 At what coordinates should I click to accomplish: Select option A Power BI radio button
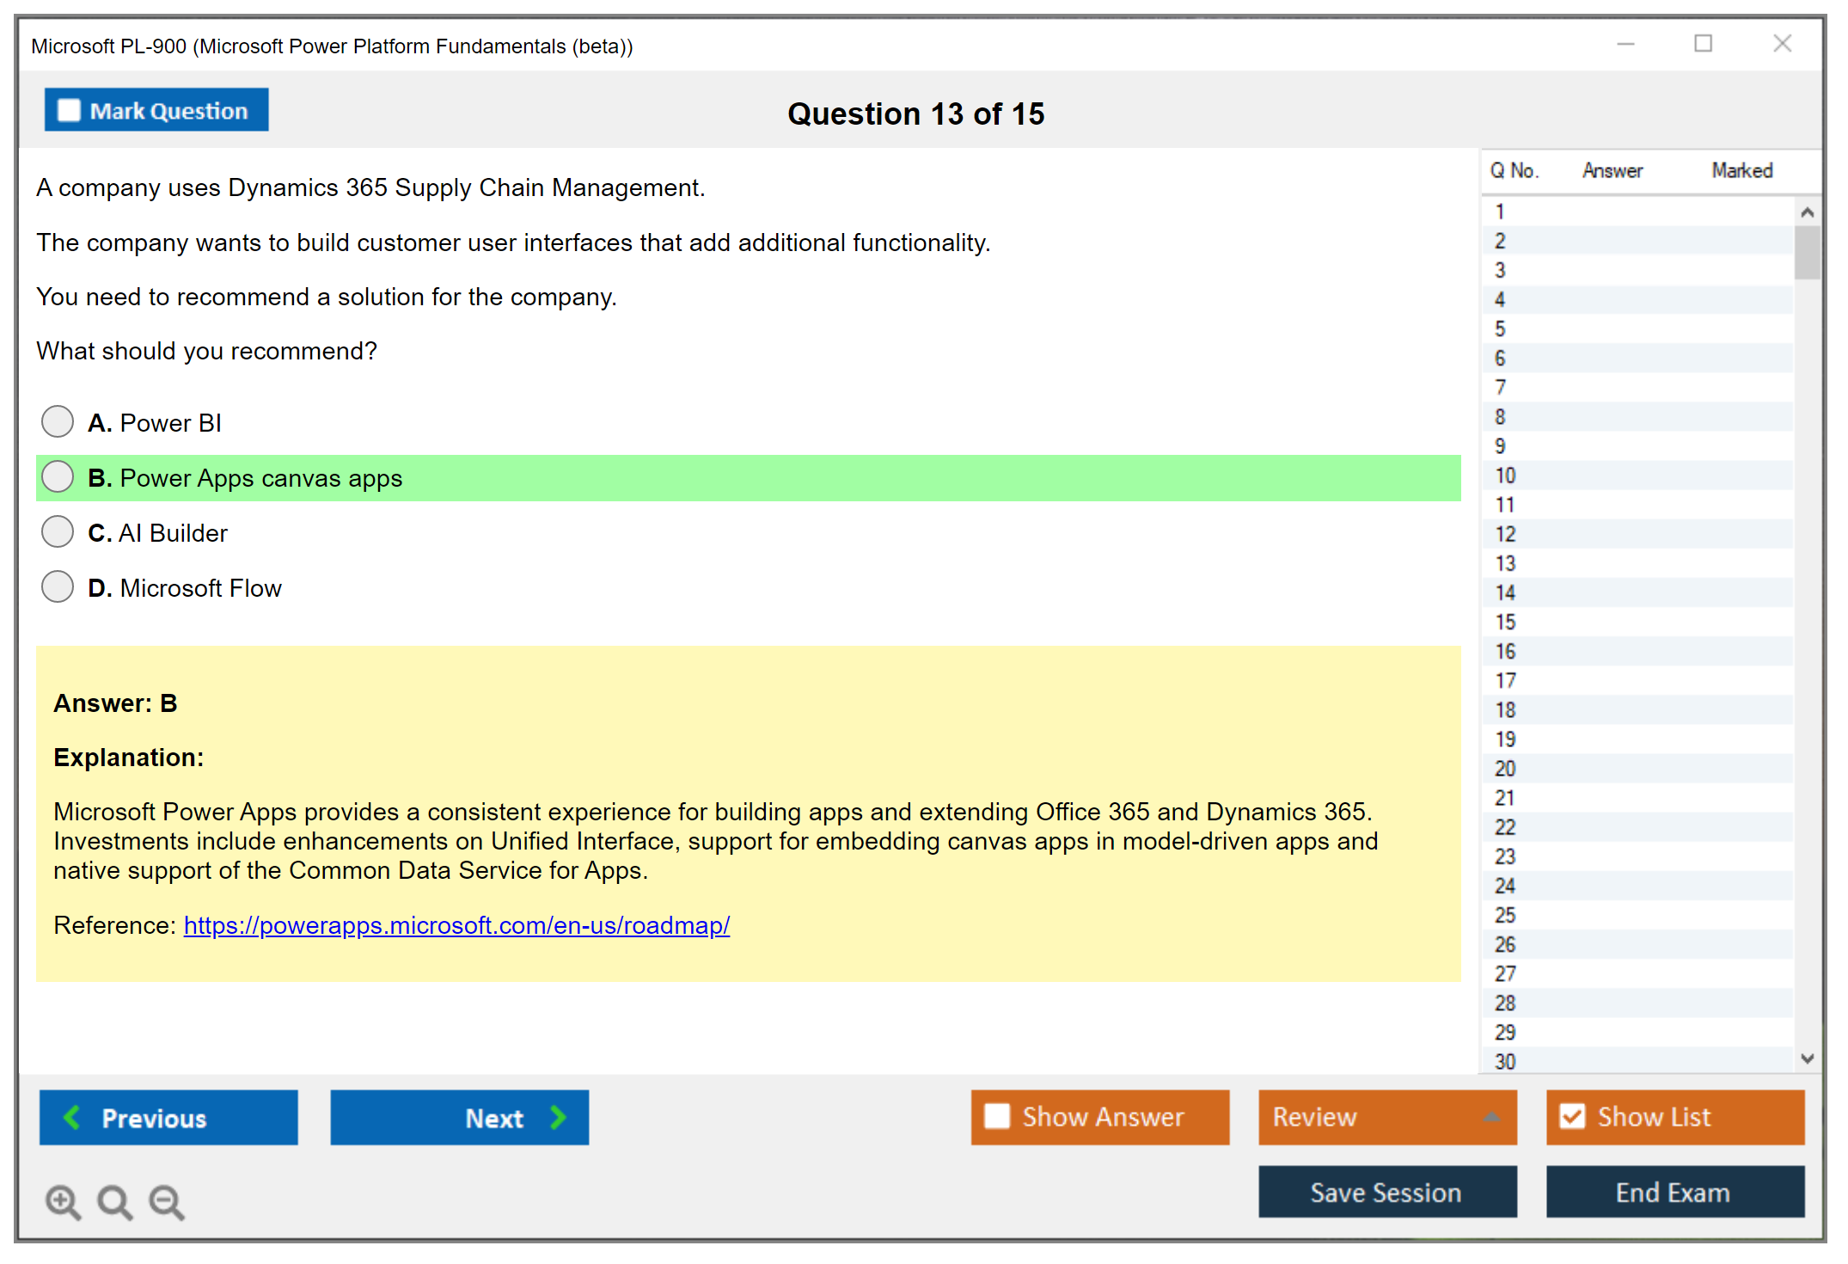58,421
